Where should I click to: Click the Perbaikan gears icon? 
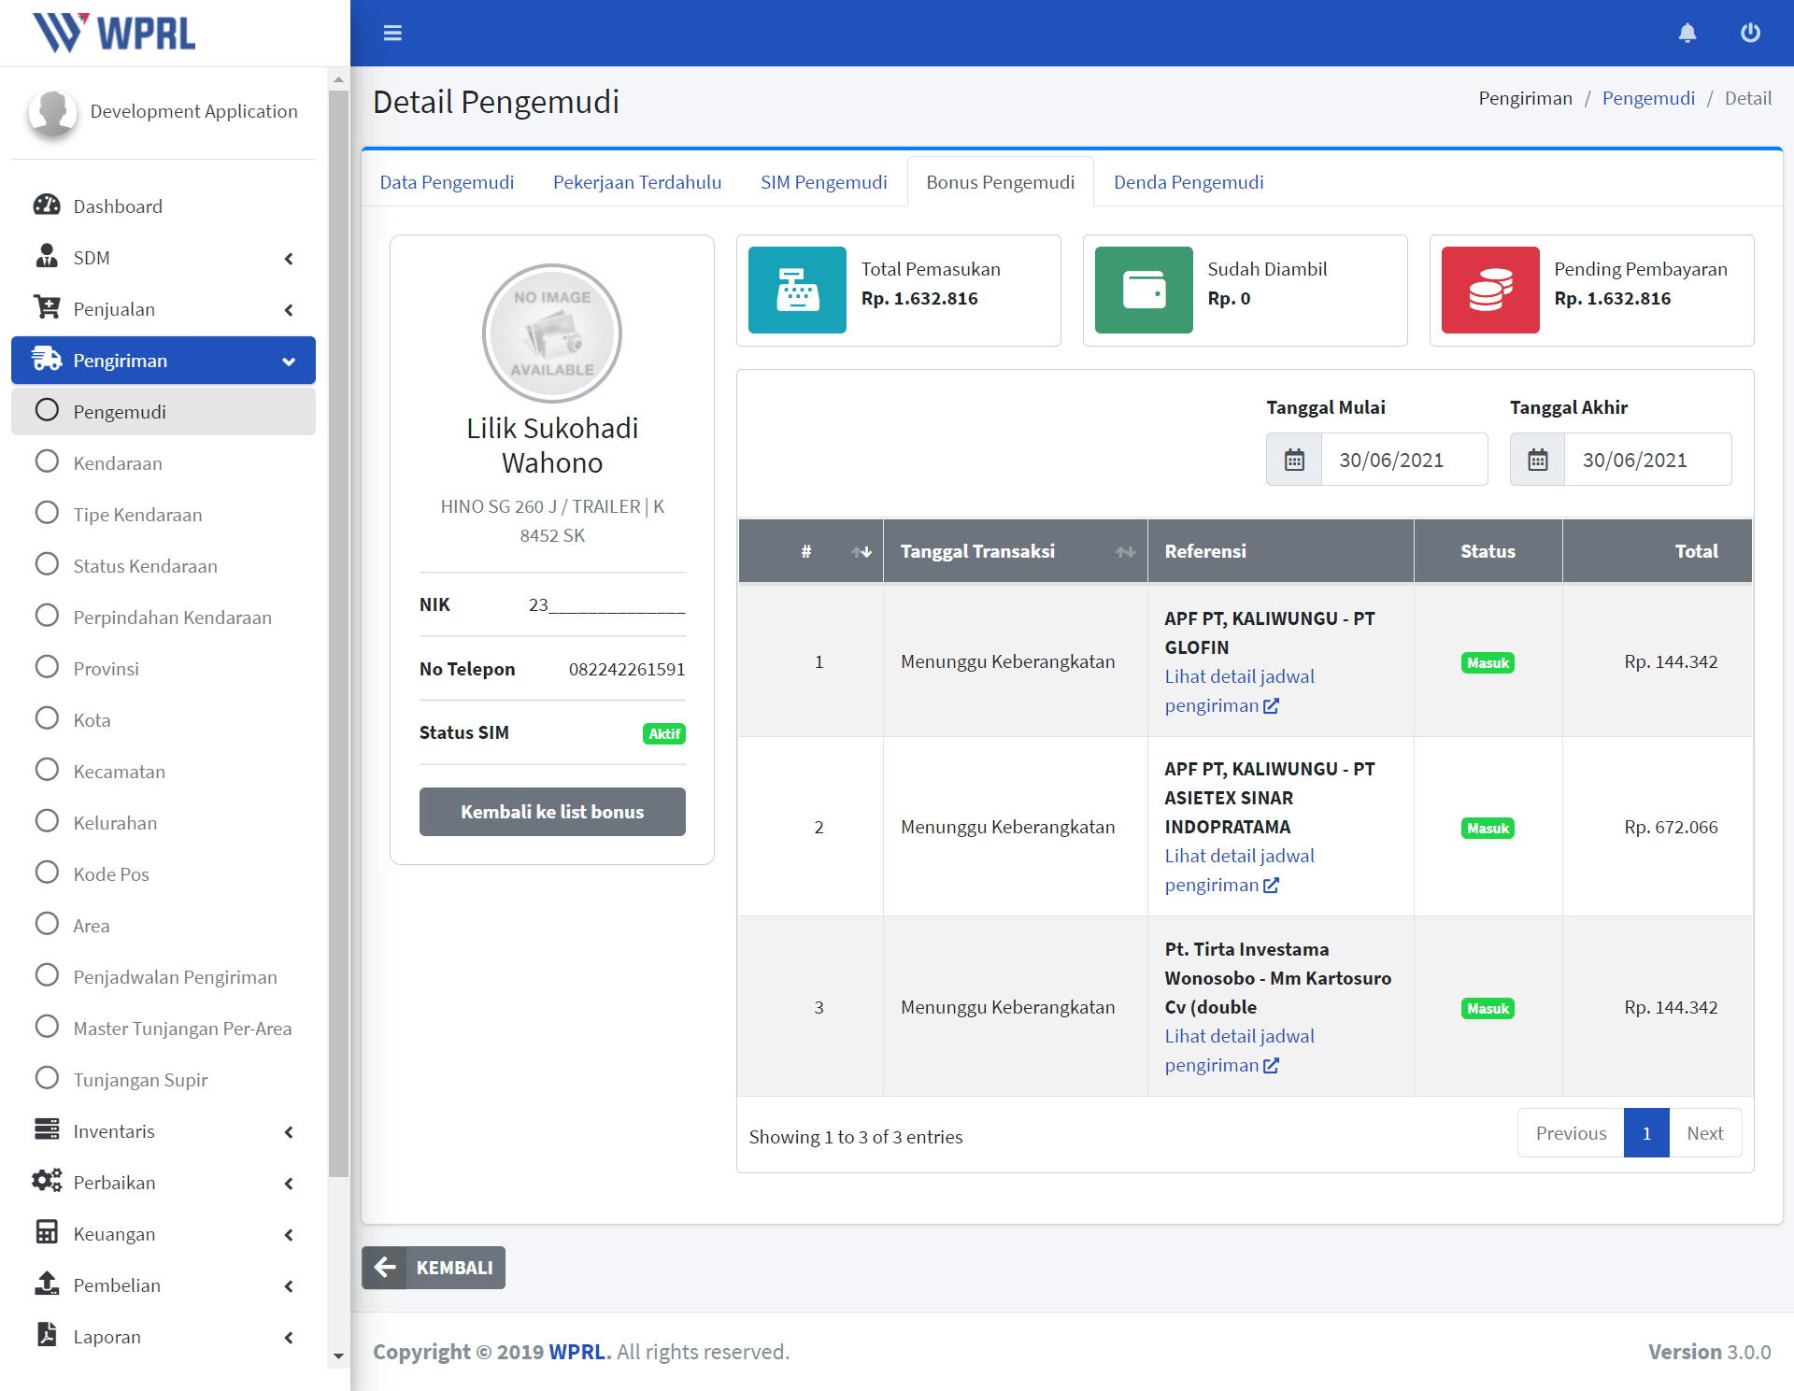click(47, 1182)
